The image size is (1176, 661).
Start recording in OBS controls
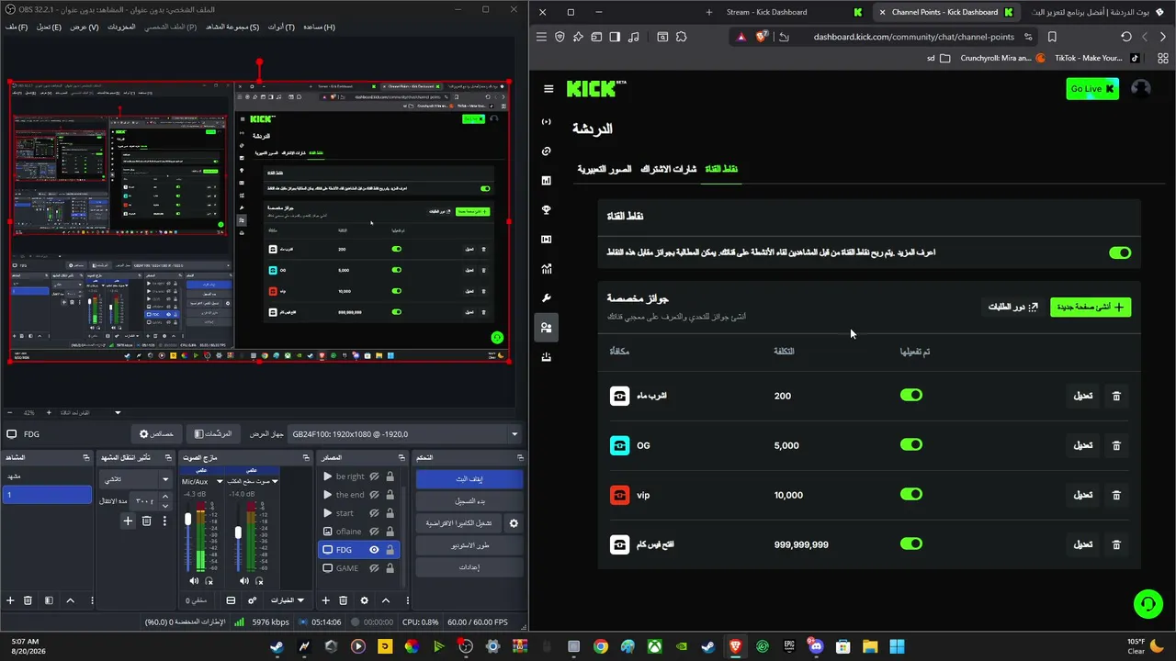pyautogui.click(x=469, y=501)
